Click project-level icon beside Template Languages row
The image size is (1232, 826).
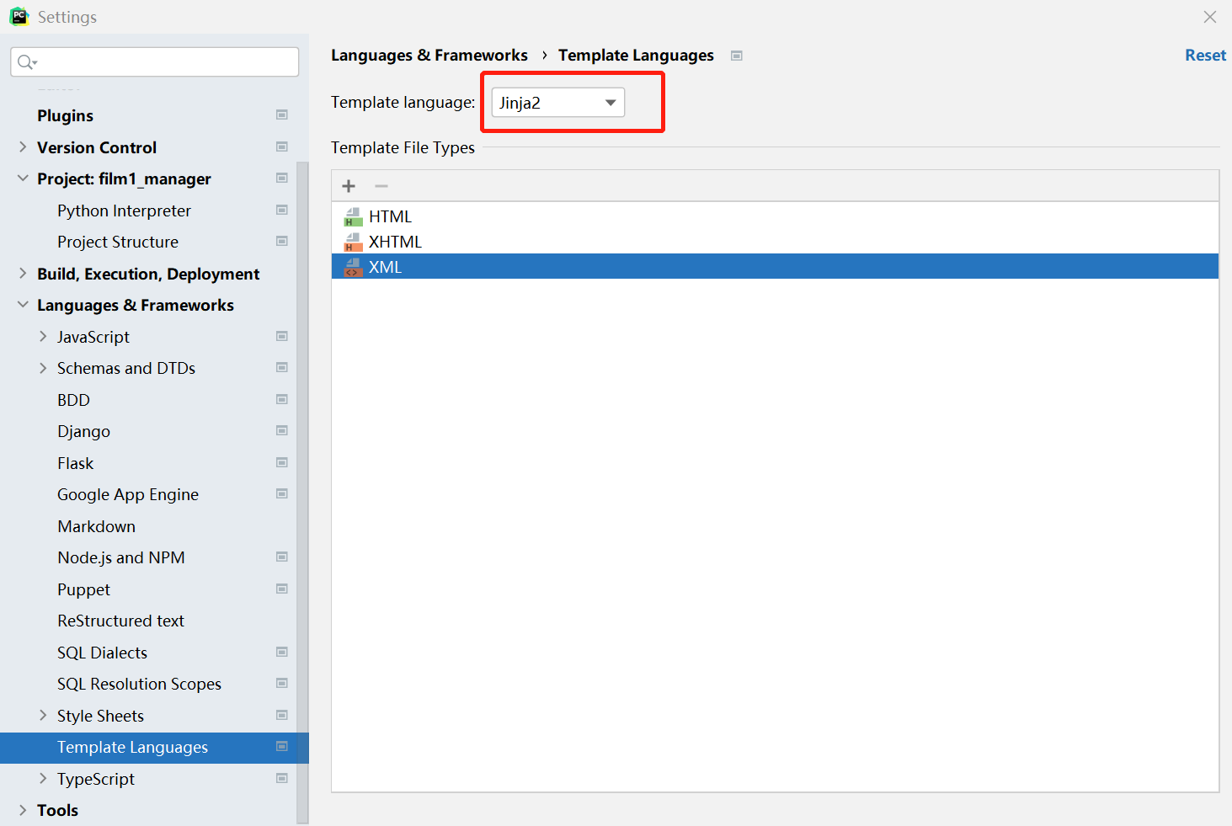point(282,746)
